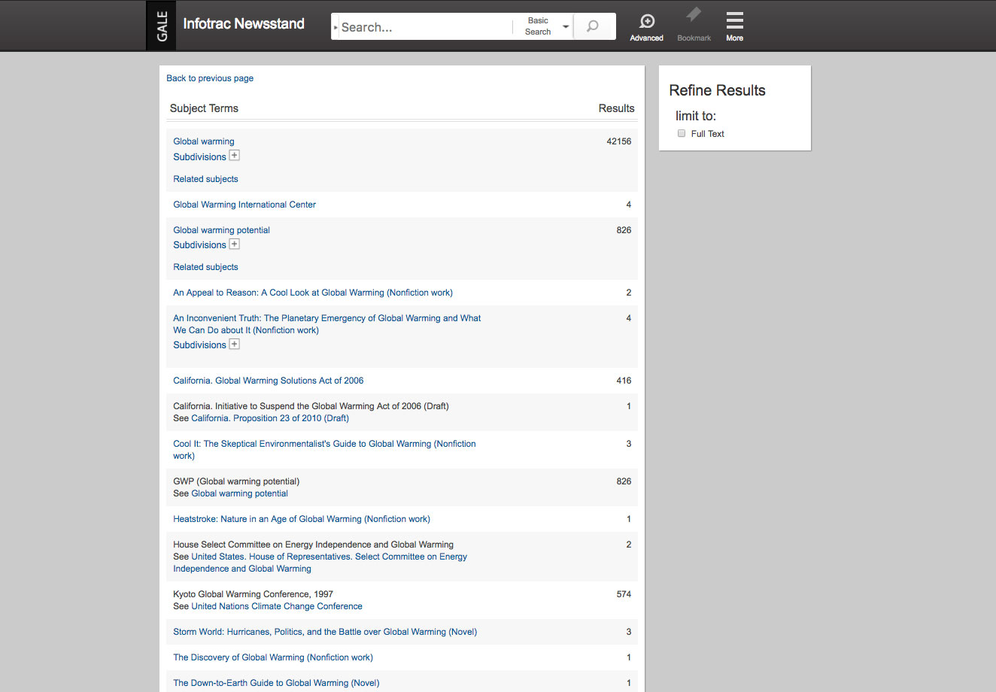996x692 pixels.
Task: Click the GALE logo icon
Action: (161, 26)
